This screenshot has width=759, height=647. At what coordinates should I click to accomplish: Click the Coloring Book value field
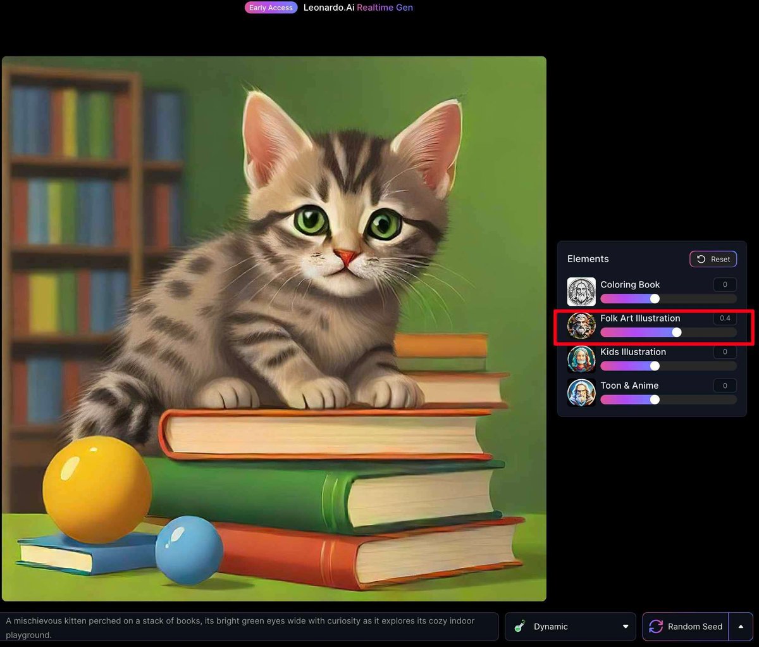725,284
